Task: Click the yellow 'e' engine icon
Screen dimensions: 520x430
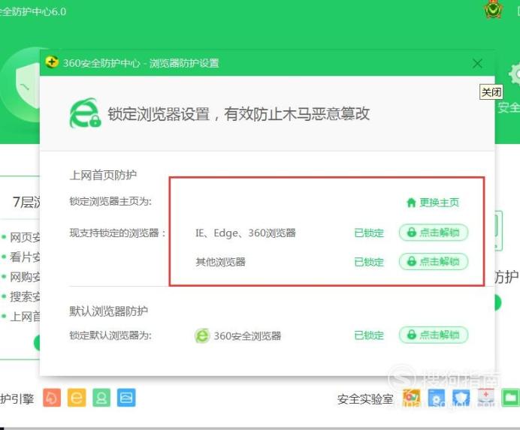Action: coord(77,398)
